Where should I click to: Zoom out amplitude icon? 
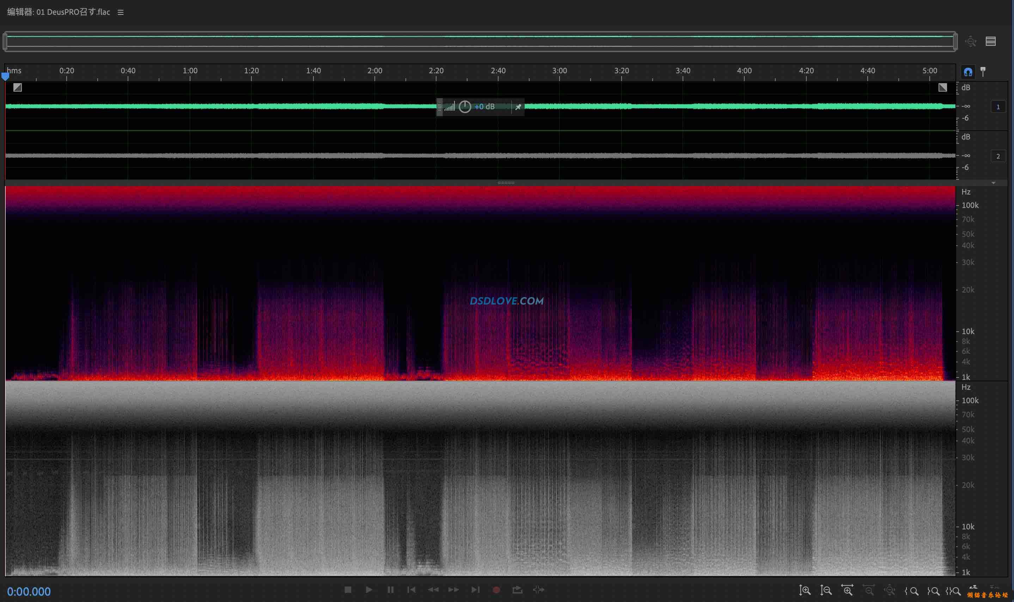click(826, 590)
